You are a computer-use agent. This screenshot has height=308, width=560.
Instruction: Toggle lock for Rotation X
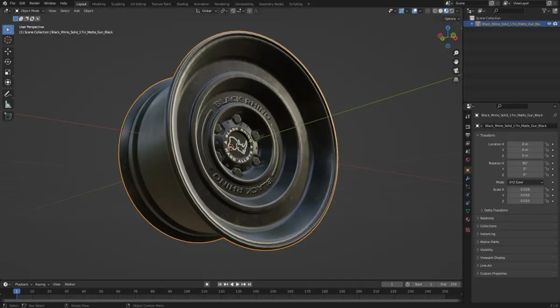pyautogui.click(x=547, y=164)
